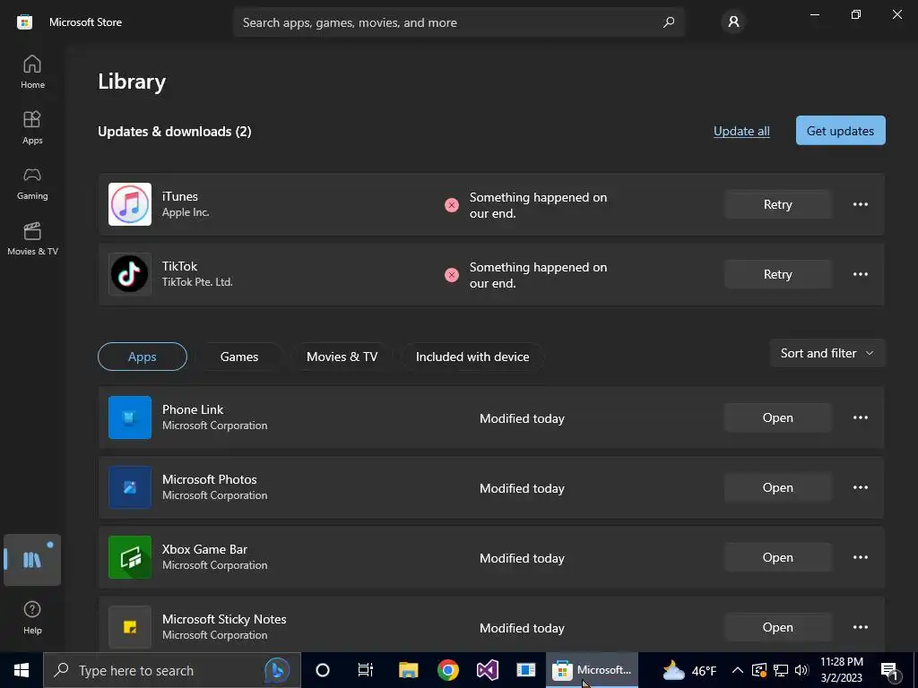The height and width of the screenshot is (688, 918).
Task: Select the Library icon in sidebar
Action: pyautogui.click(x=32, y=560)
